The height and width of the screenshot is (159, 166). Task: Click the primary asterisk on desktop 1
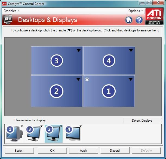click(87, 80)
